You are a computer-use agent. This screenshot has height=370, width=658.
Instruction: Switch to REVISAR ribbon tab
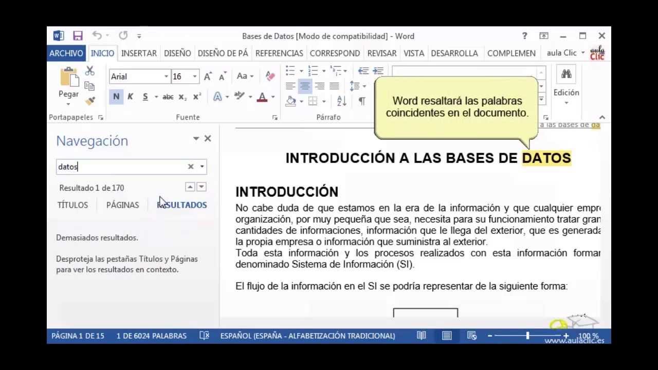click(x=382, y=53)
